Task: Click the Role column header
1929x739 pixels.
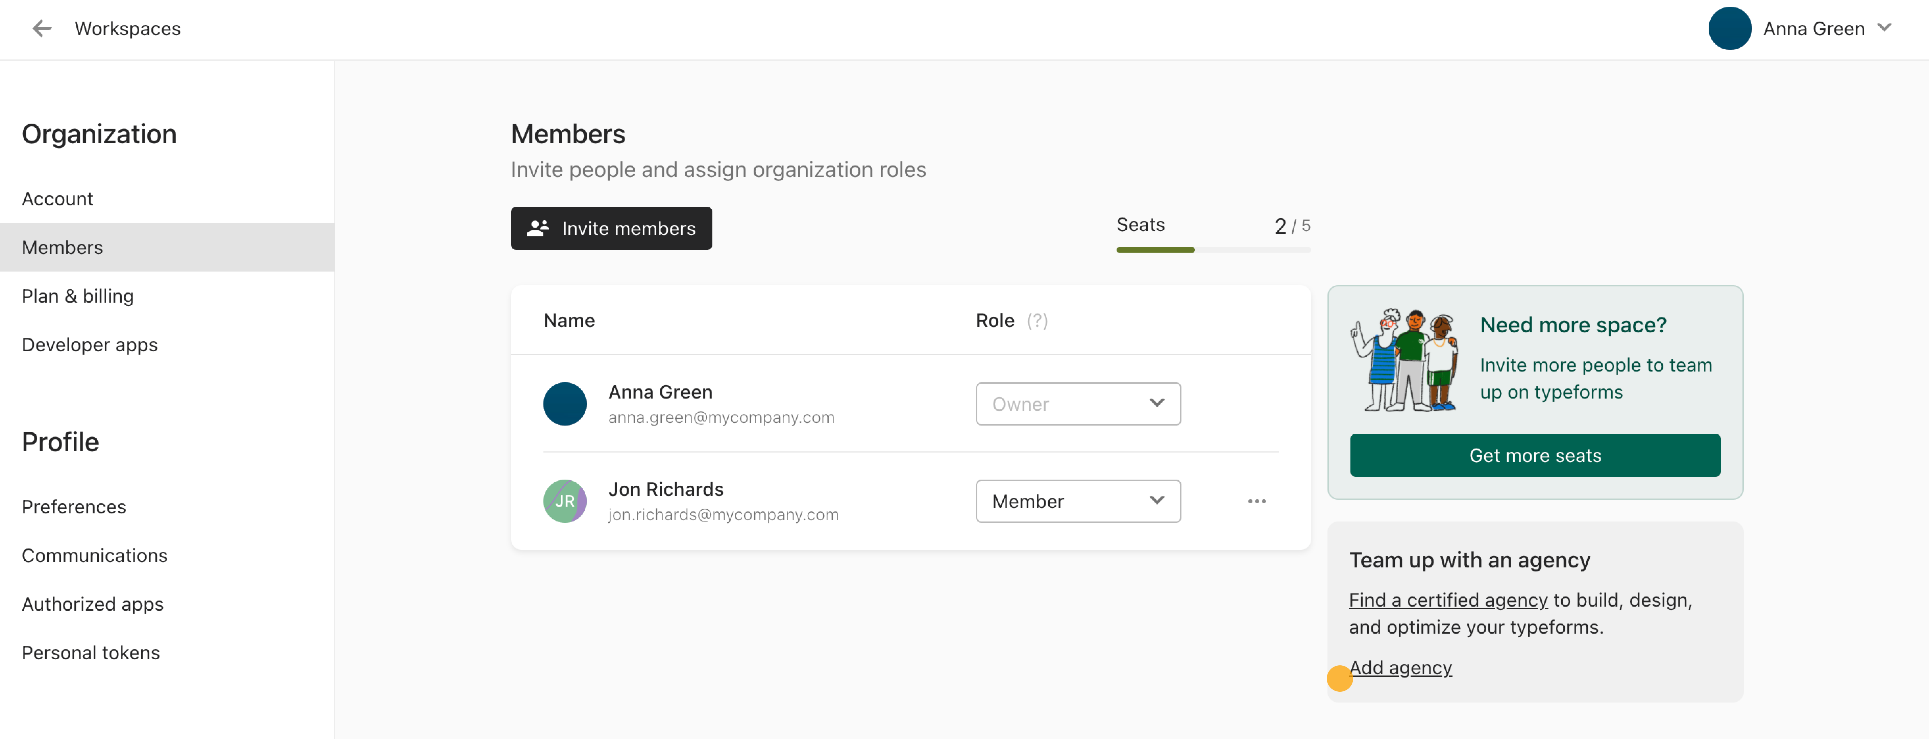Action: click(x=995, y=321)
